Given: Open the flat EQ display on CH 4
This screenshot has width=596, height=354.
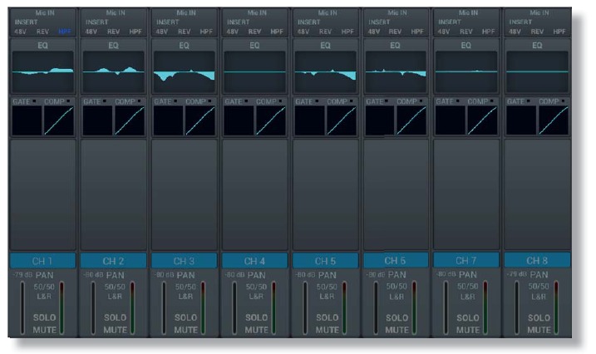Looking at the screenshot, I should click(254, 71).
